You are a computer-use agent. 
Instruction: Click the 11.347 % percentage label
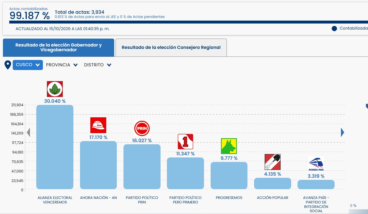(185, 154)
